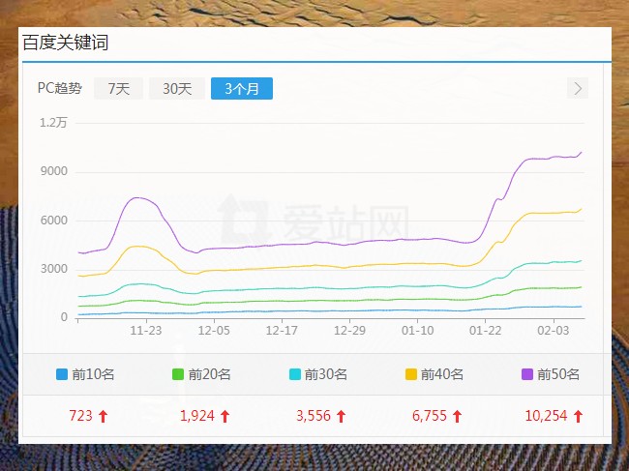Click the 1,924 keyword count value
Screen dimensions: 629x471
(x=197, y=416)
